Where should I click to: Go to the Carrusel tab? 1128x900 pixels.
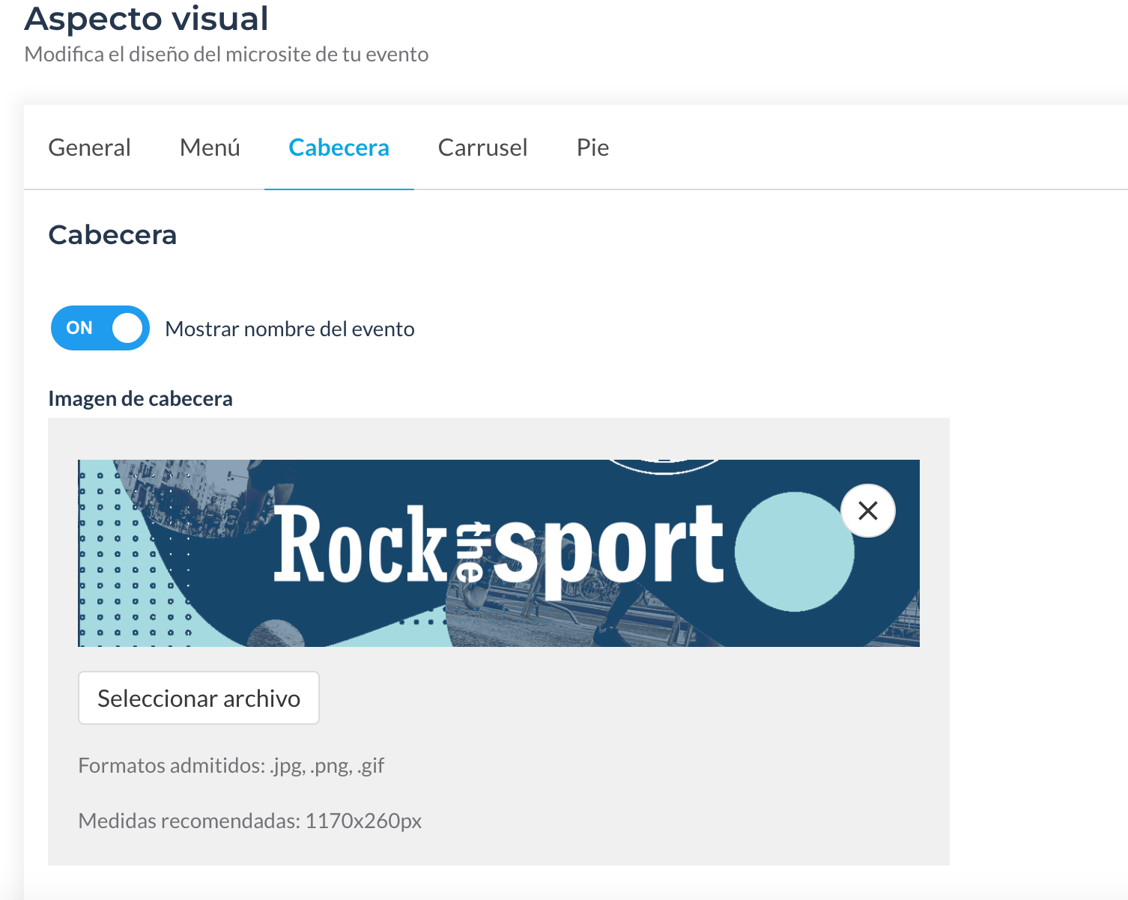point(483,148)
